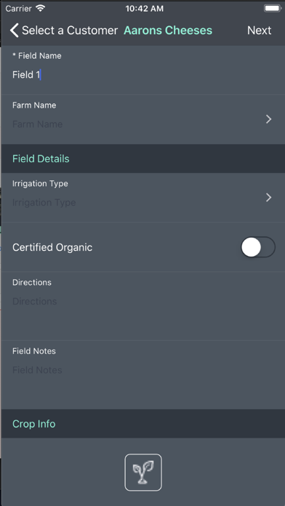Open the crop plant seedling icon
This screenshot has height=506, width=285.
tap(143, 473)
